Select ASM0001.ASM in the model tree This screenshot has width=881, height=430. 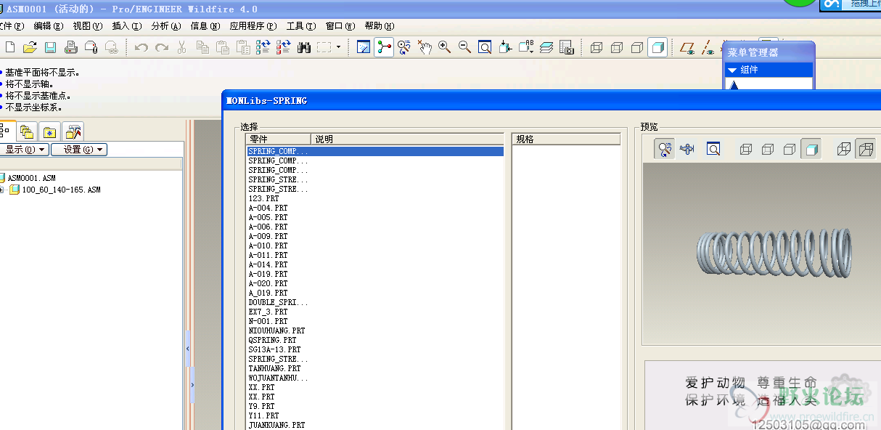(x=31, y=178)
